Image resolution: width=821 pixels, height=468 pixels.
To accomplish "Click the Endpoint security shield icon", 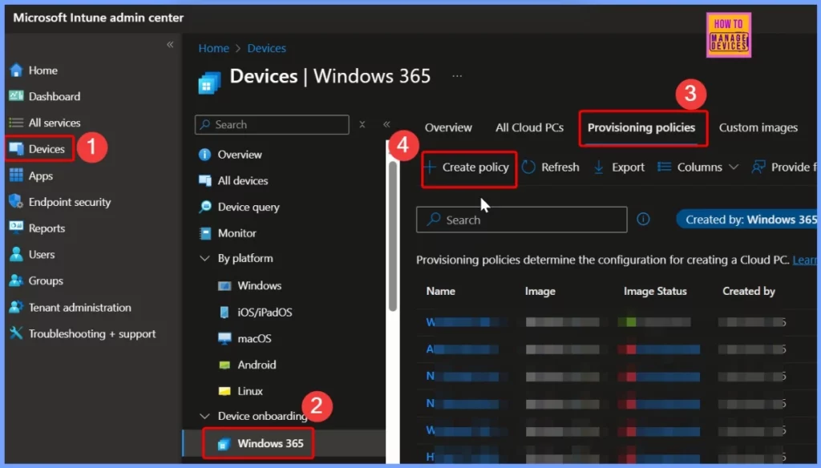I will (x=16, y=201).
